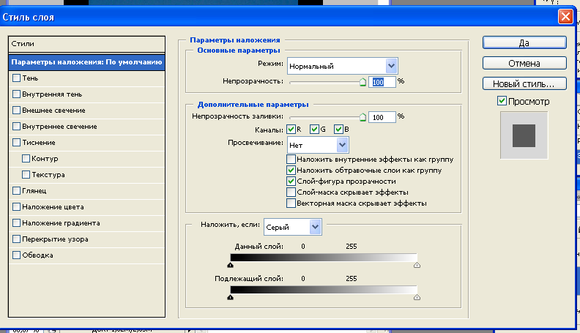Uncheck Наложить обтравочные слои как группу

pos(291,171)
